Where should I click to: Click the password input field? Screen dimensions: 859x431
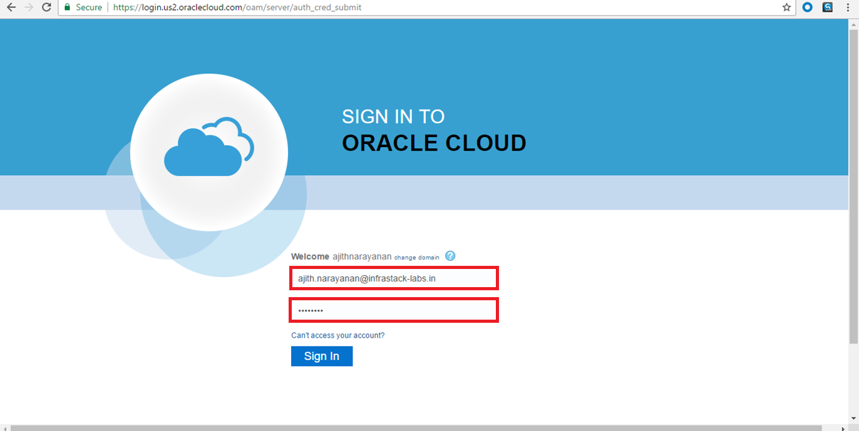pos(394,310)
